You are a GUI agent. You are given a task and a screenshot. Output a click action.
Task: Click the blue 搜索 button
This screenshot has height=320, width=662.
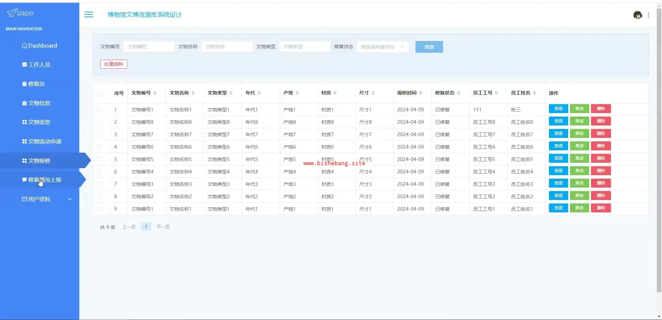(x=429, y=47)
